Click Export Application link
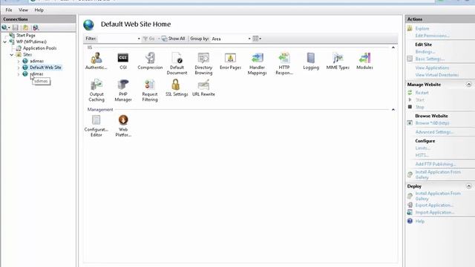The width and height of the screenshot is (475, 267). pos(434,205)
